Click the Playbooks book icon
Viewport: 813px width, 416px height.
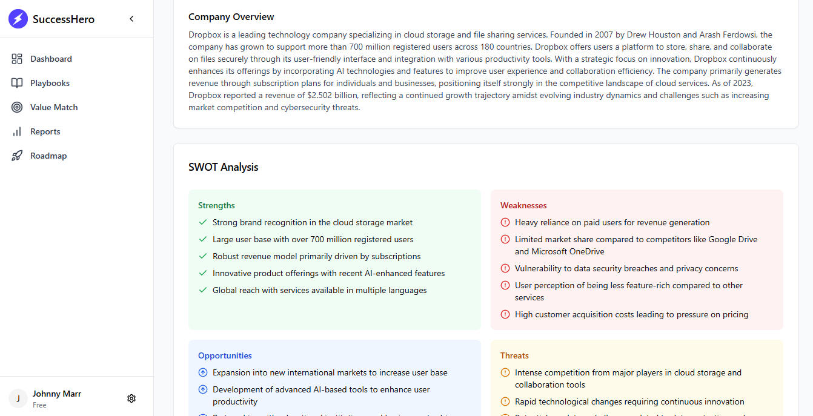click(17, 83)
